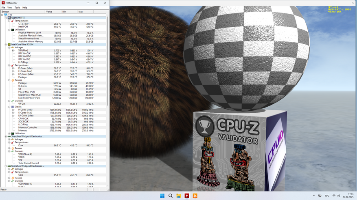Collapse the IT15 root node
357x200 pixels.
tap(2, 15)
